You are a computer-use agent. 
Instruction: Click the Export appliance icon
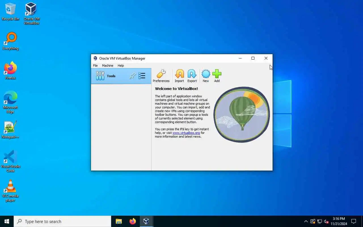tap(192, 76)
